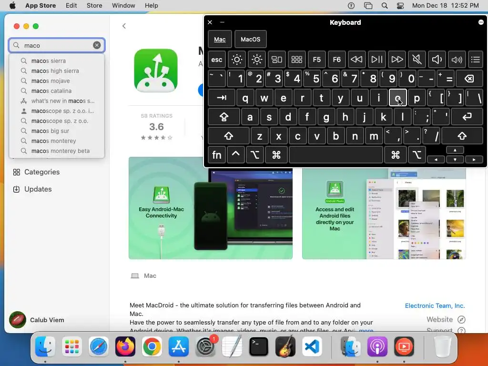Select suggestion 'macos high sierra'
This screenshot has height=366, width=488.
coord(57,71)
